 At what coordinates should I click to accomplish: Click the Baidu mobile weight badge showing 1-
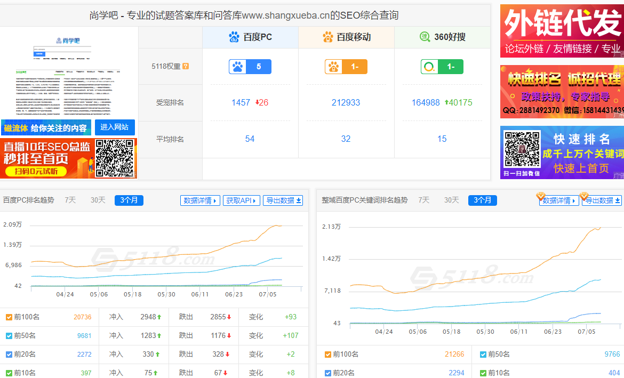coord(346,67)
